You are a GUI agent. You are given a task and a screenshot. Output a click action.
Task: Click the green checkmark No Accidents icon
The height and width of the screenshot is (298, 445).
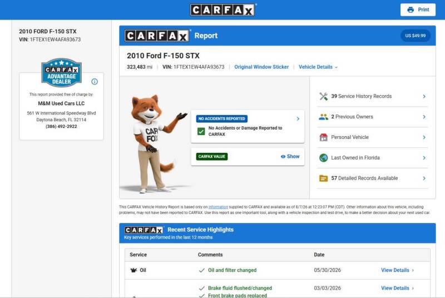point(201,131)
